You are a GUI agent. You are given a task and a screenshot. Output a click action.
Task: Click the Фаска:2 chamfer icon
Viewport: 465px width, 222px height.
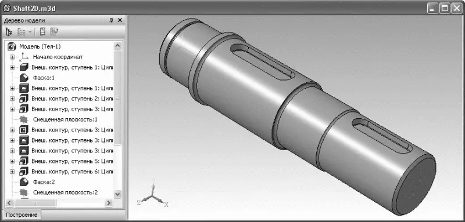(x=24, y=182)
